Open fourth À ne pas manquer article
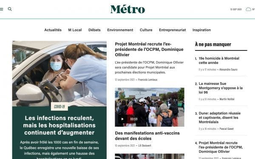 221,147
